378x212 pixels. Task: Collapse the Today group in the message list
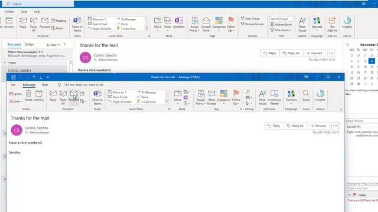[5, 63]
